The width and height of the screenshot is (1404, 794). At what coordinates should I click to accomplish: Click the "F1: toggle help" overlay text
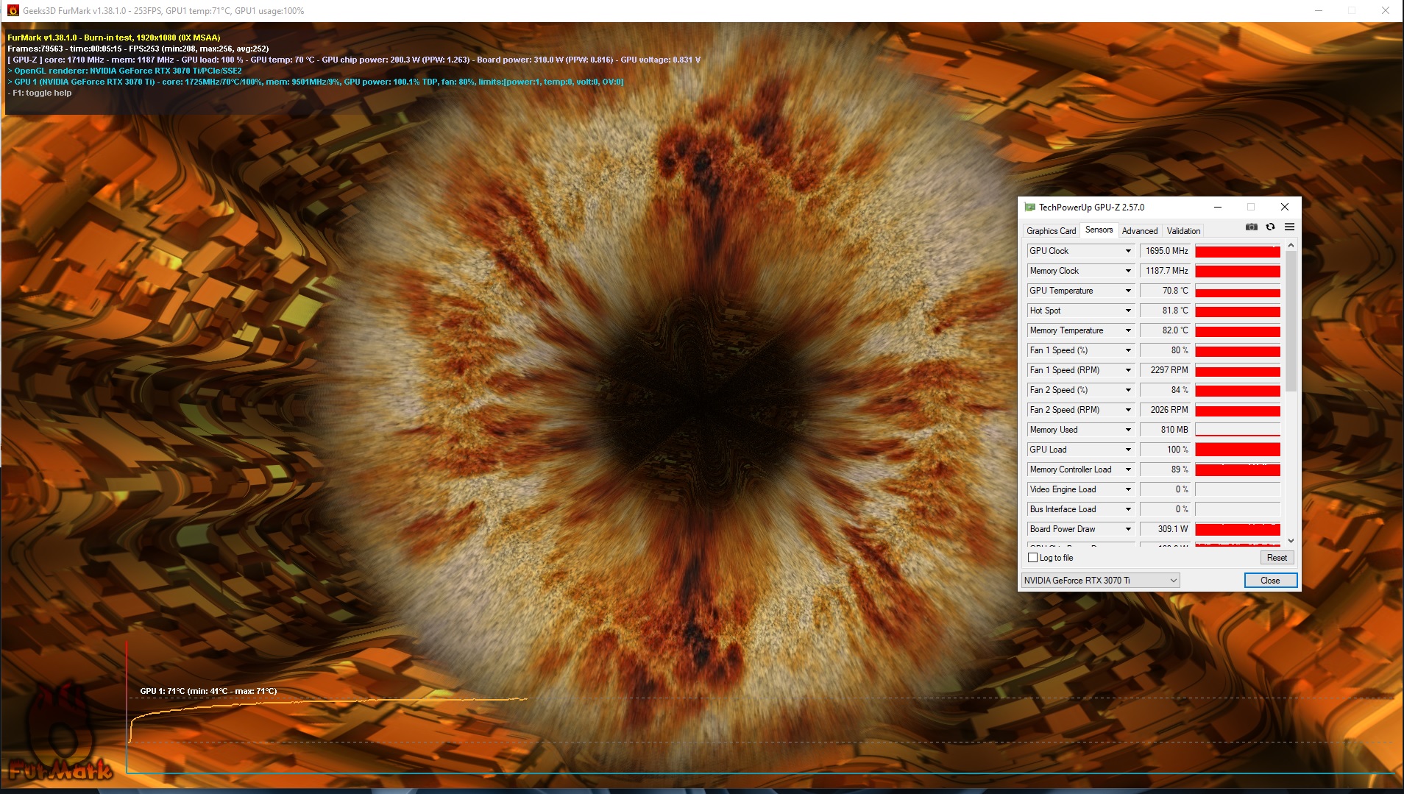click(40, 93)
